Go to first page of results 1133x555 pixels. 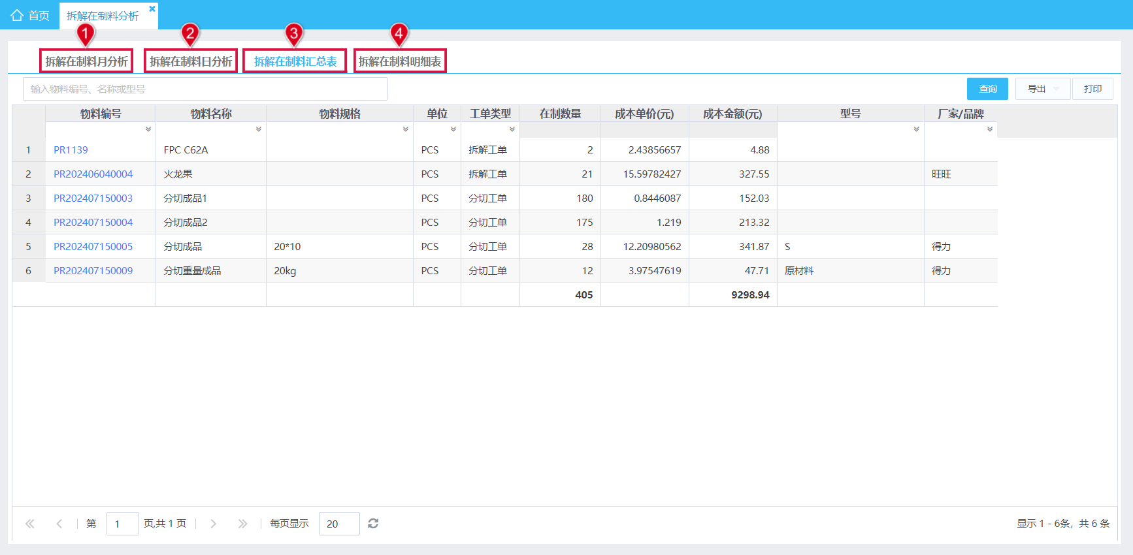[x=30, y=524]
